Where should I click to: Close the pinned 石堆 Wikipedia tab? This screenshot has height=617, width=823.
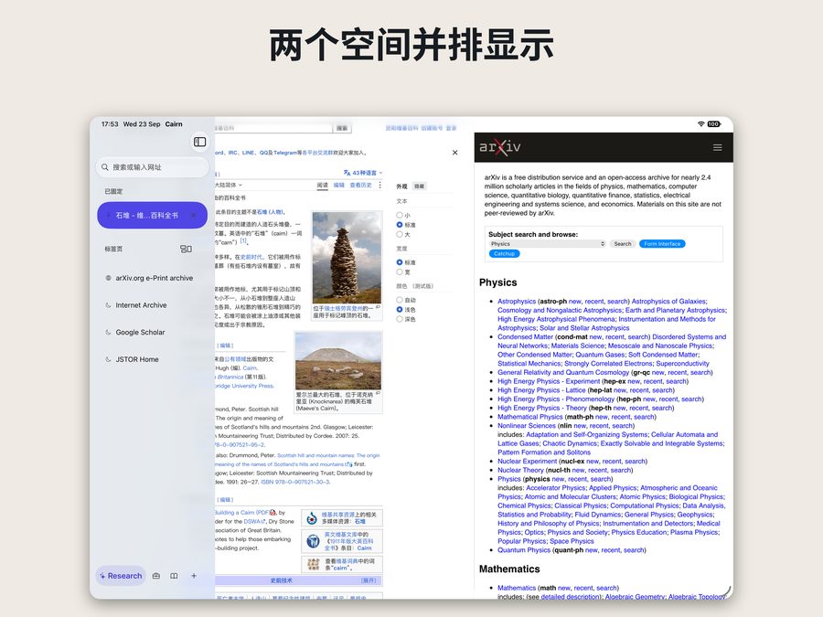[x=194, y=215]
